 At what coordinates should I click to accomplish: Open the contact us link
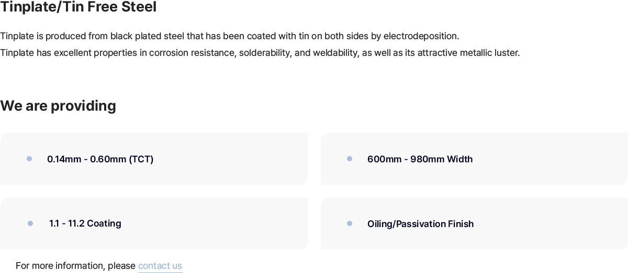[160, 266]
